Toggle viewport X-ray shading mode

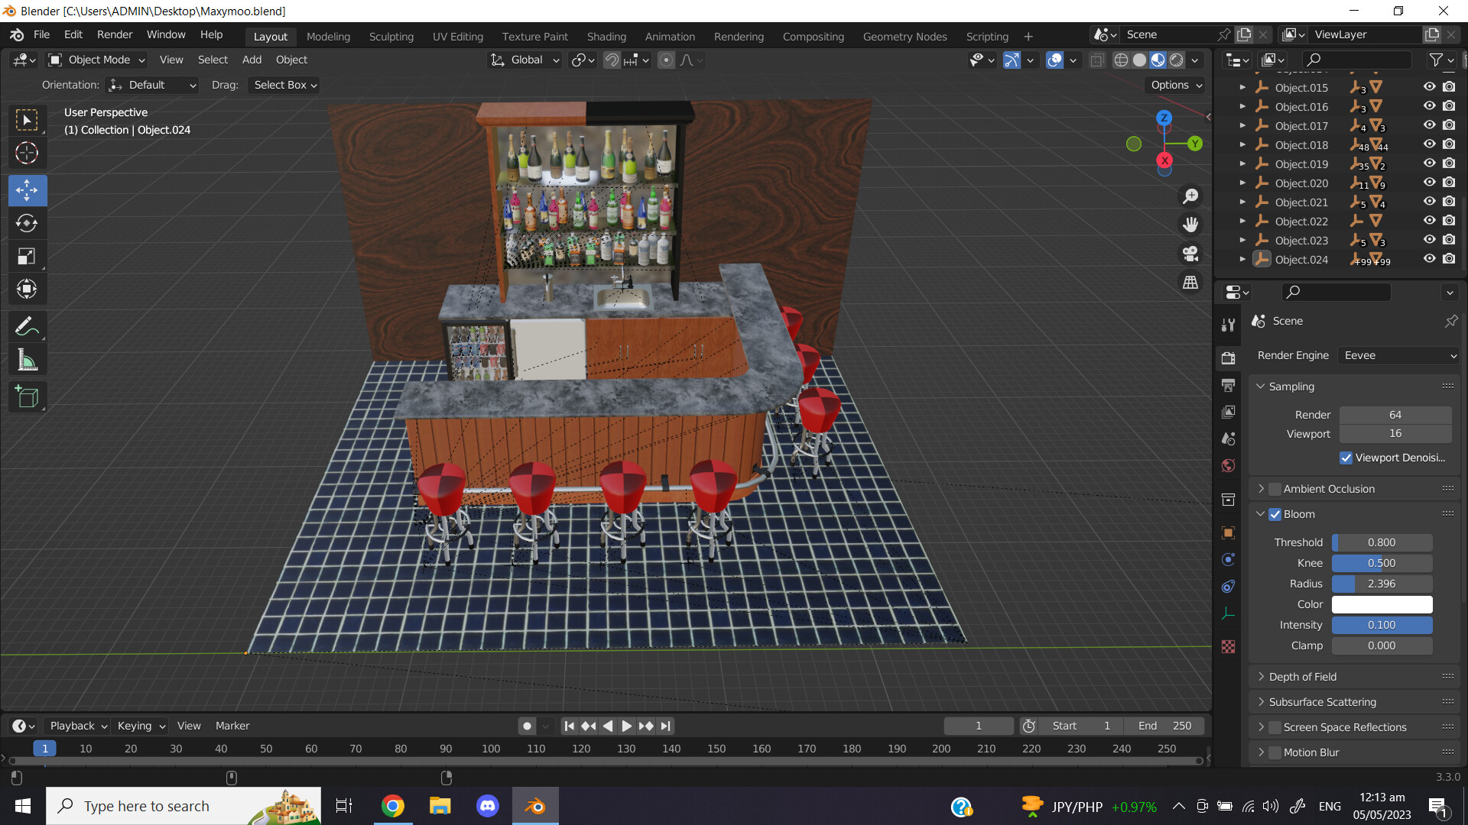tap(1097, 60)
